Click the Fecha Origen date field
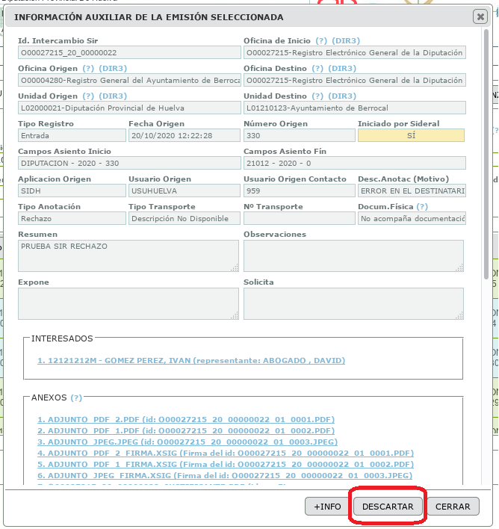The image size is (499, 529). [x=185, y=136]
